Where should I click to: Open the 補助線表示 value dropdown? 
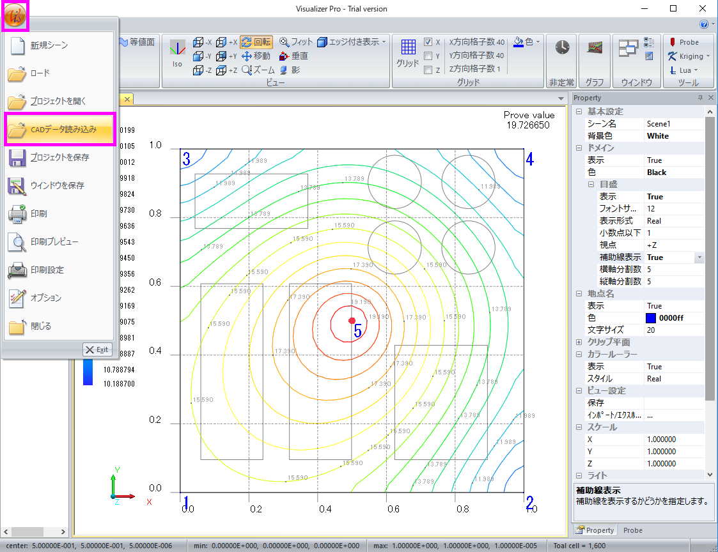pyautogui.click(x=699, y=257)
